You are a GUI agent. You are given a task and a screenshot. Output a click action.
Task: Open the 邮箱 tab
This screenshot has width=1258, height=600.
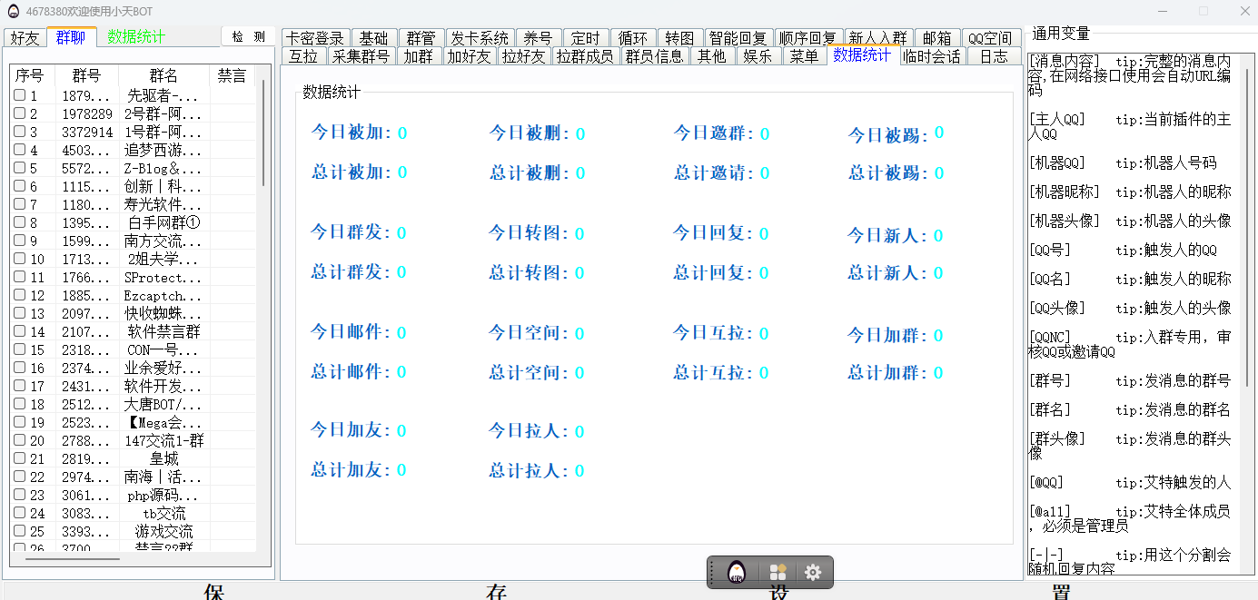pos(937,38)
